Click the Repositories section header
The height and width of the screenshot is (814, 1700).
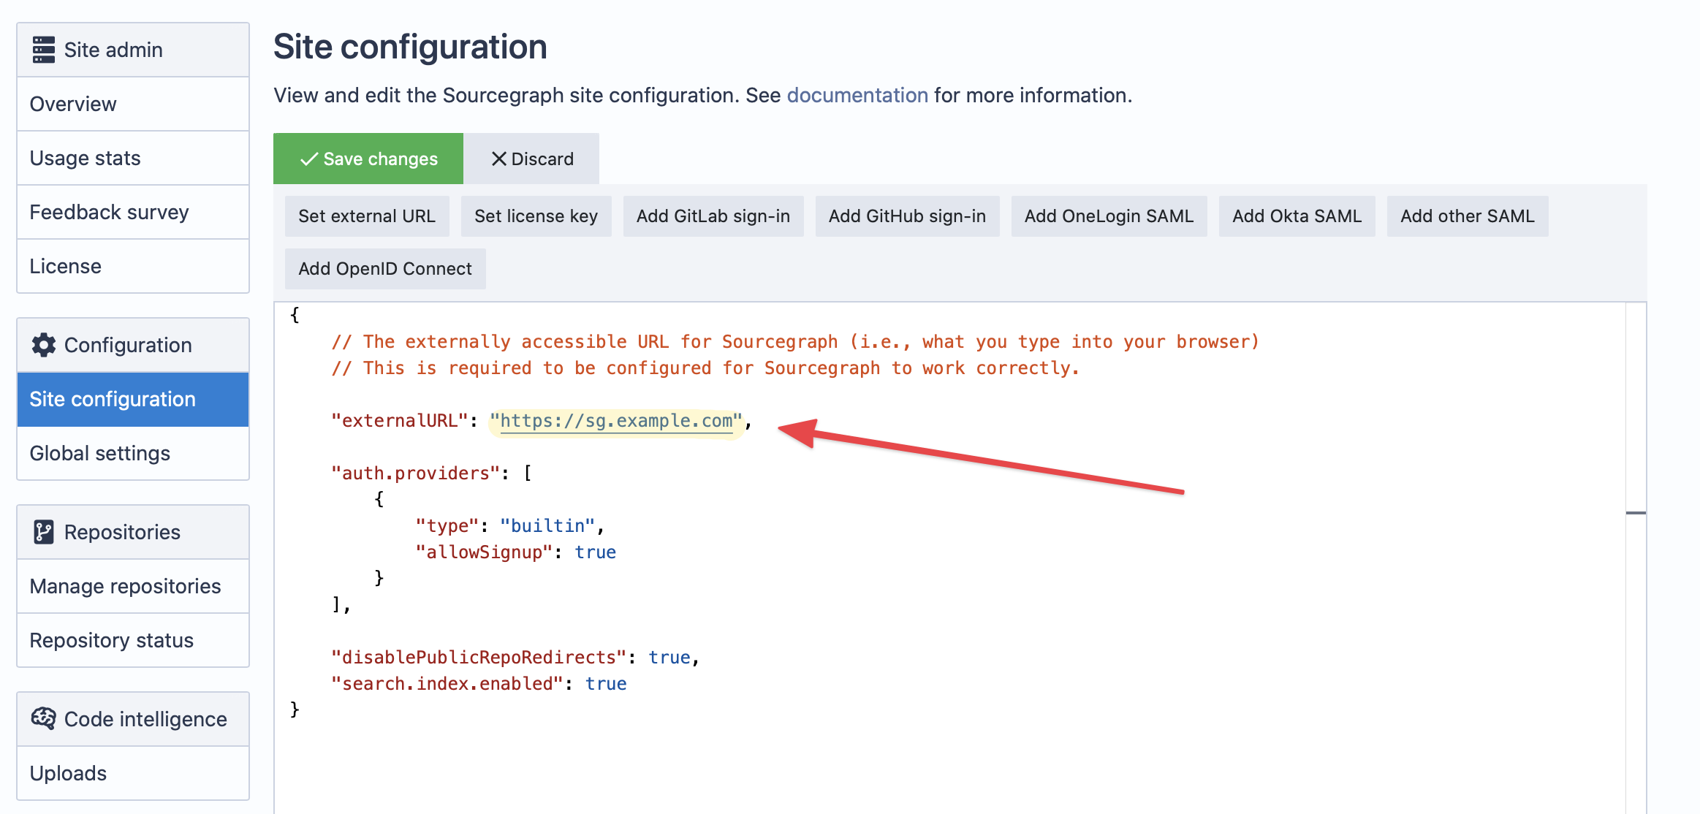tap(133, 532)
